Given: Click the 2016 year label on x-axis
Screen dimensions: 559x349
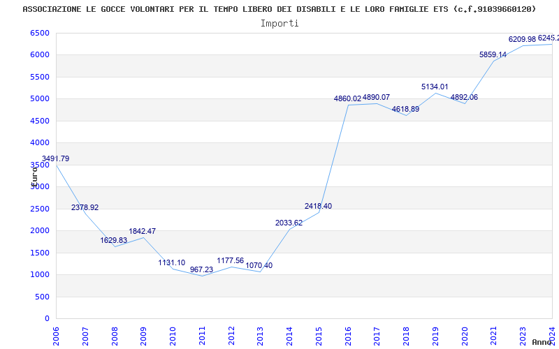Looking at the screenshot, I should (x=348, y=336).
